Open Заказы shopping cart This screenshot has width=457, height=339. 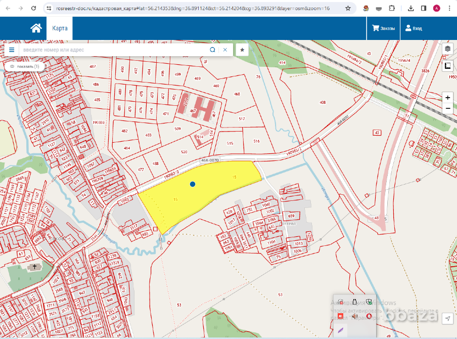pos(384,28)
